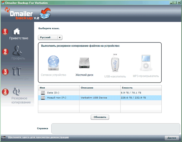Image resolution: width=182 pixels, height=142 pixels.
Task: Open the Приветствие home icon step
Action: pyautogui.click(x=16, y=31)
